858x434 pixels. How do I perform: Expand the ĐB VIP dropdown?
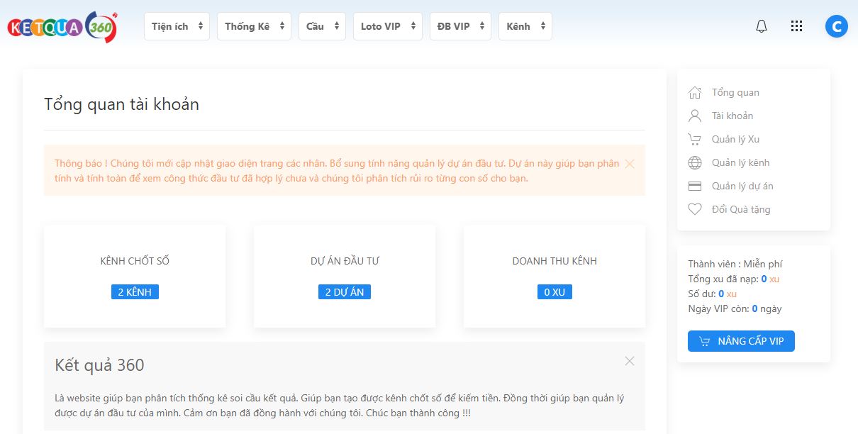pyautogui.click(x=460, y=26)
